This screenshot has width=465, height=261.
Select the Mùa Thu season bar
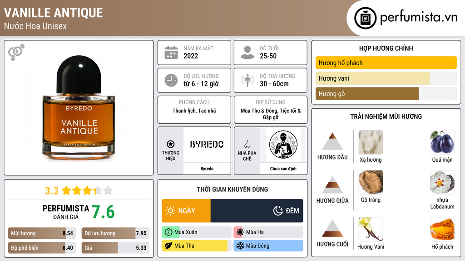pos(196,246)
